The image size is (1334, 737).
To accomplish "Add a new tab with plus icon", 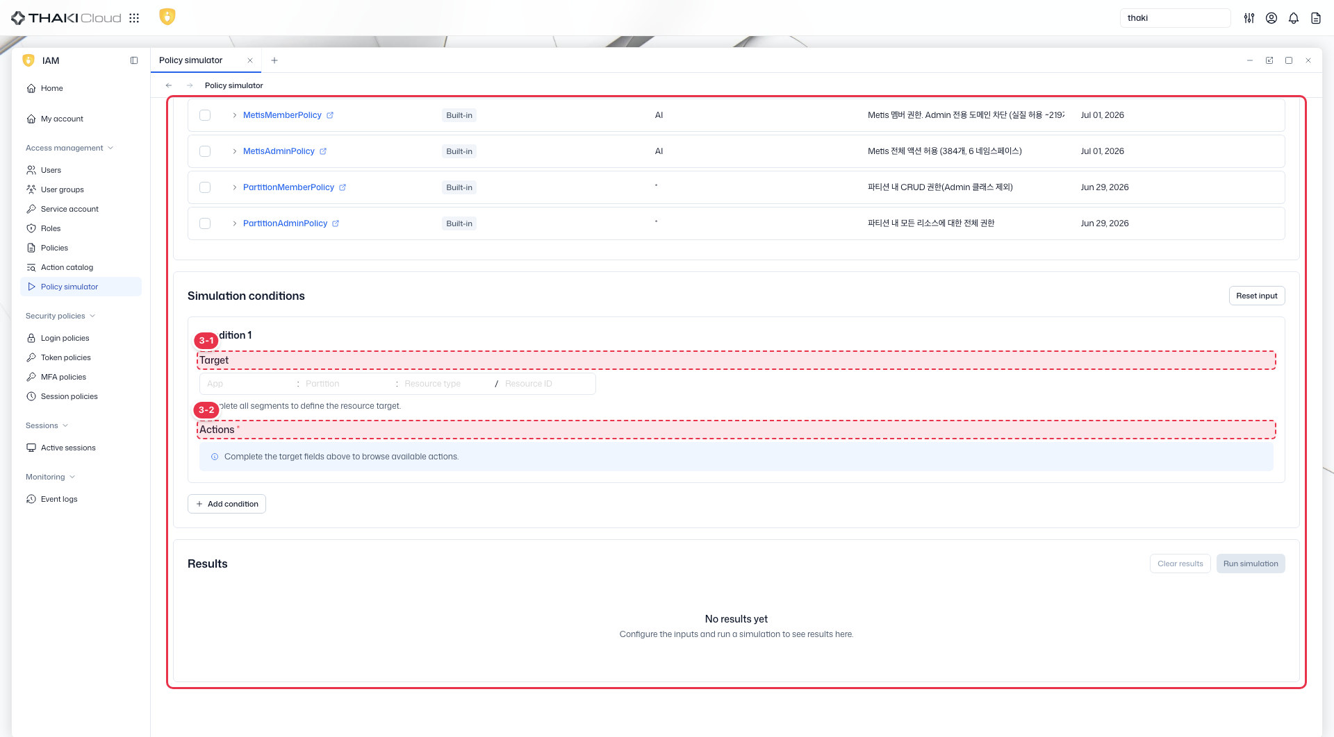I will pyautogui.click(x=274, y=60).
